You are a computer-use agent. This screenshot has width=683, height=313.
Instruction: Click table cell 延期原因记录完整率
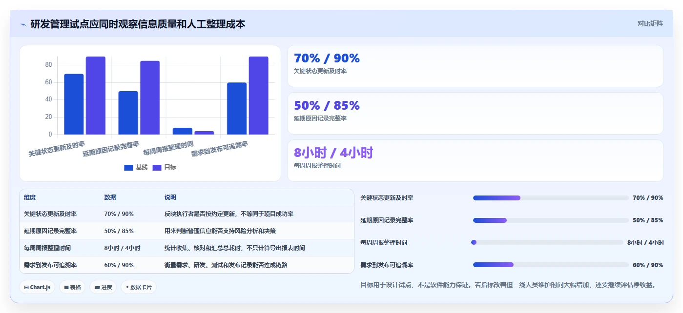pos(50,231)
